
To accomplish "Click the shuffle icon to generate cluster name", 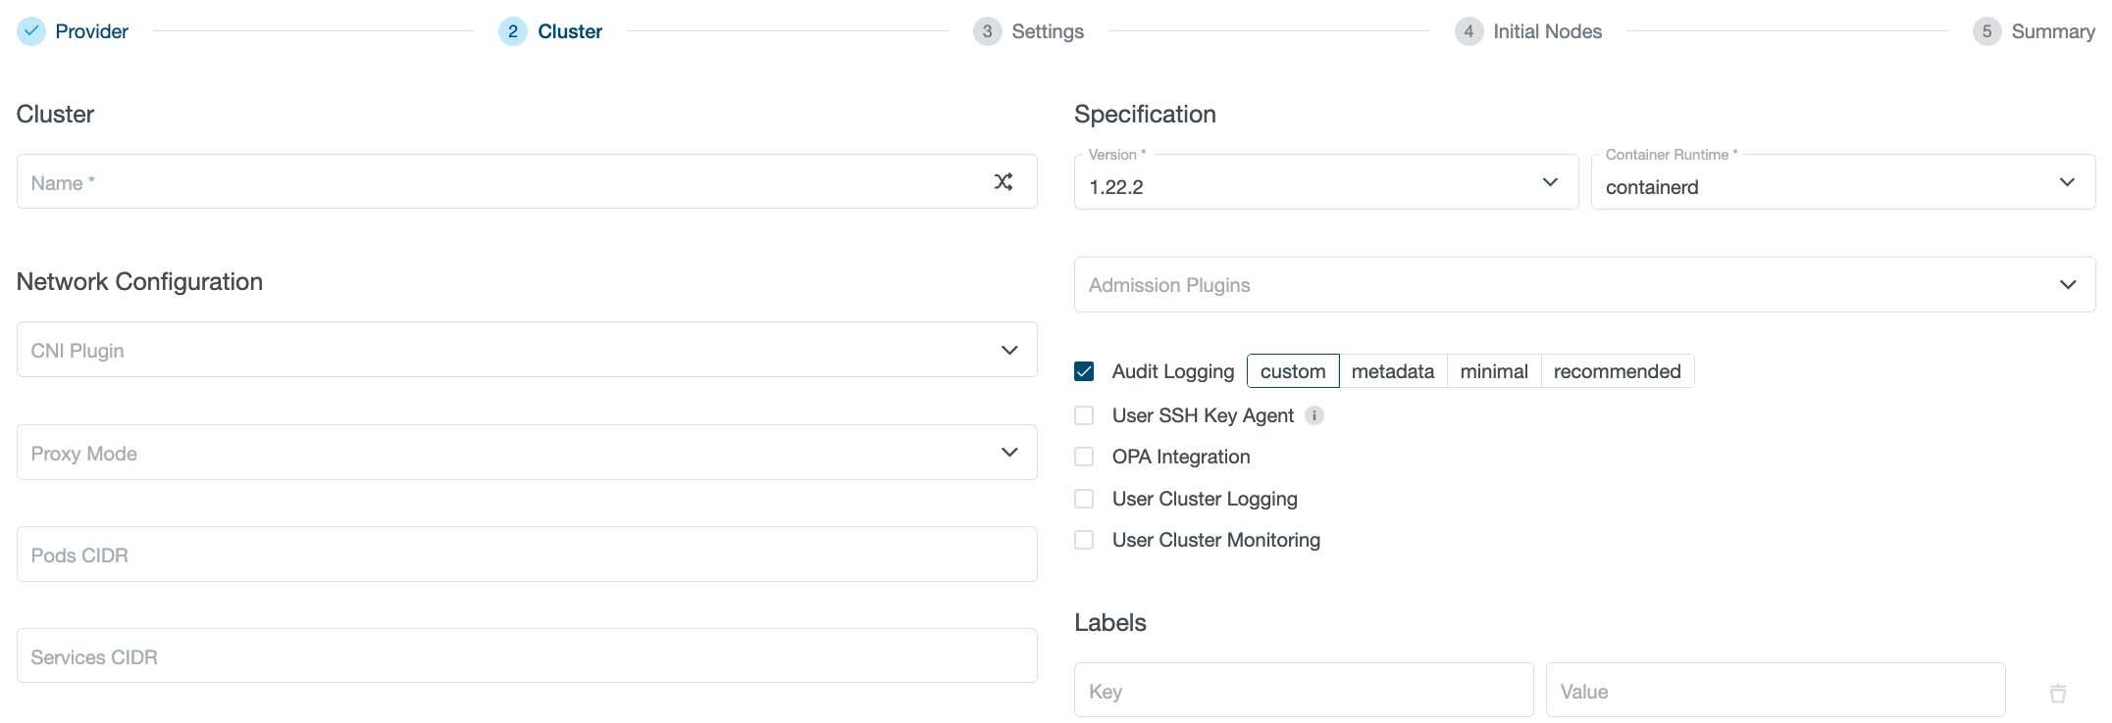I will [1003, 182].
